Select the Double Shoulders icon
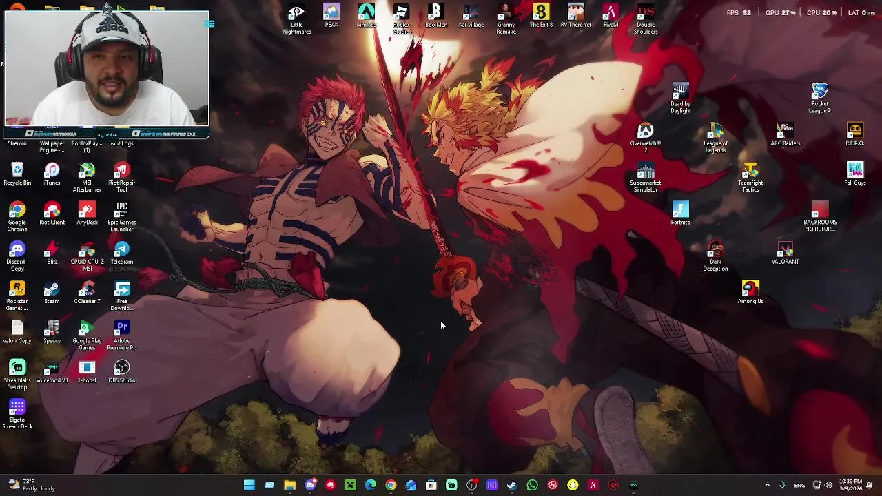882x496 pixels. click(x=646, y=19)
